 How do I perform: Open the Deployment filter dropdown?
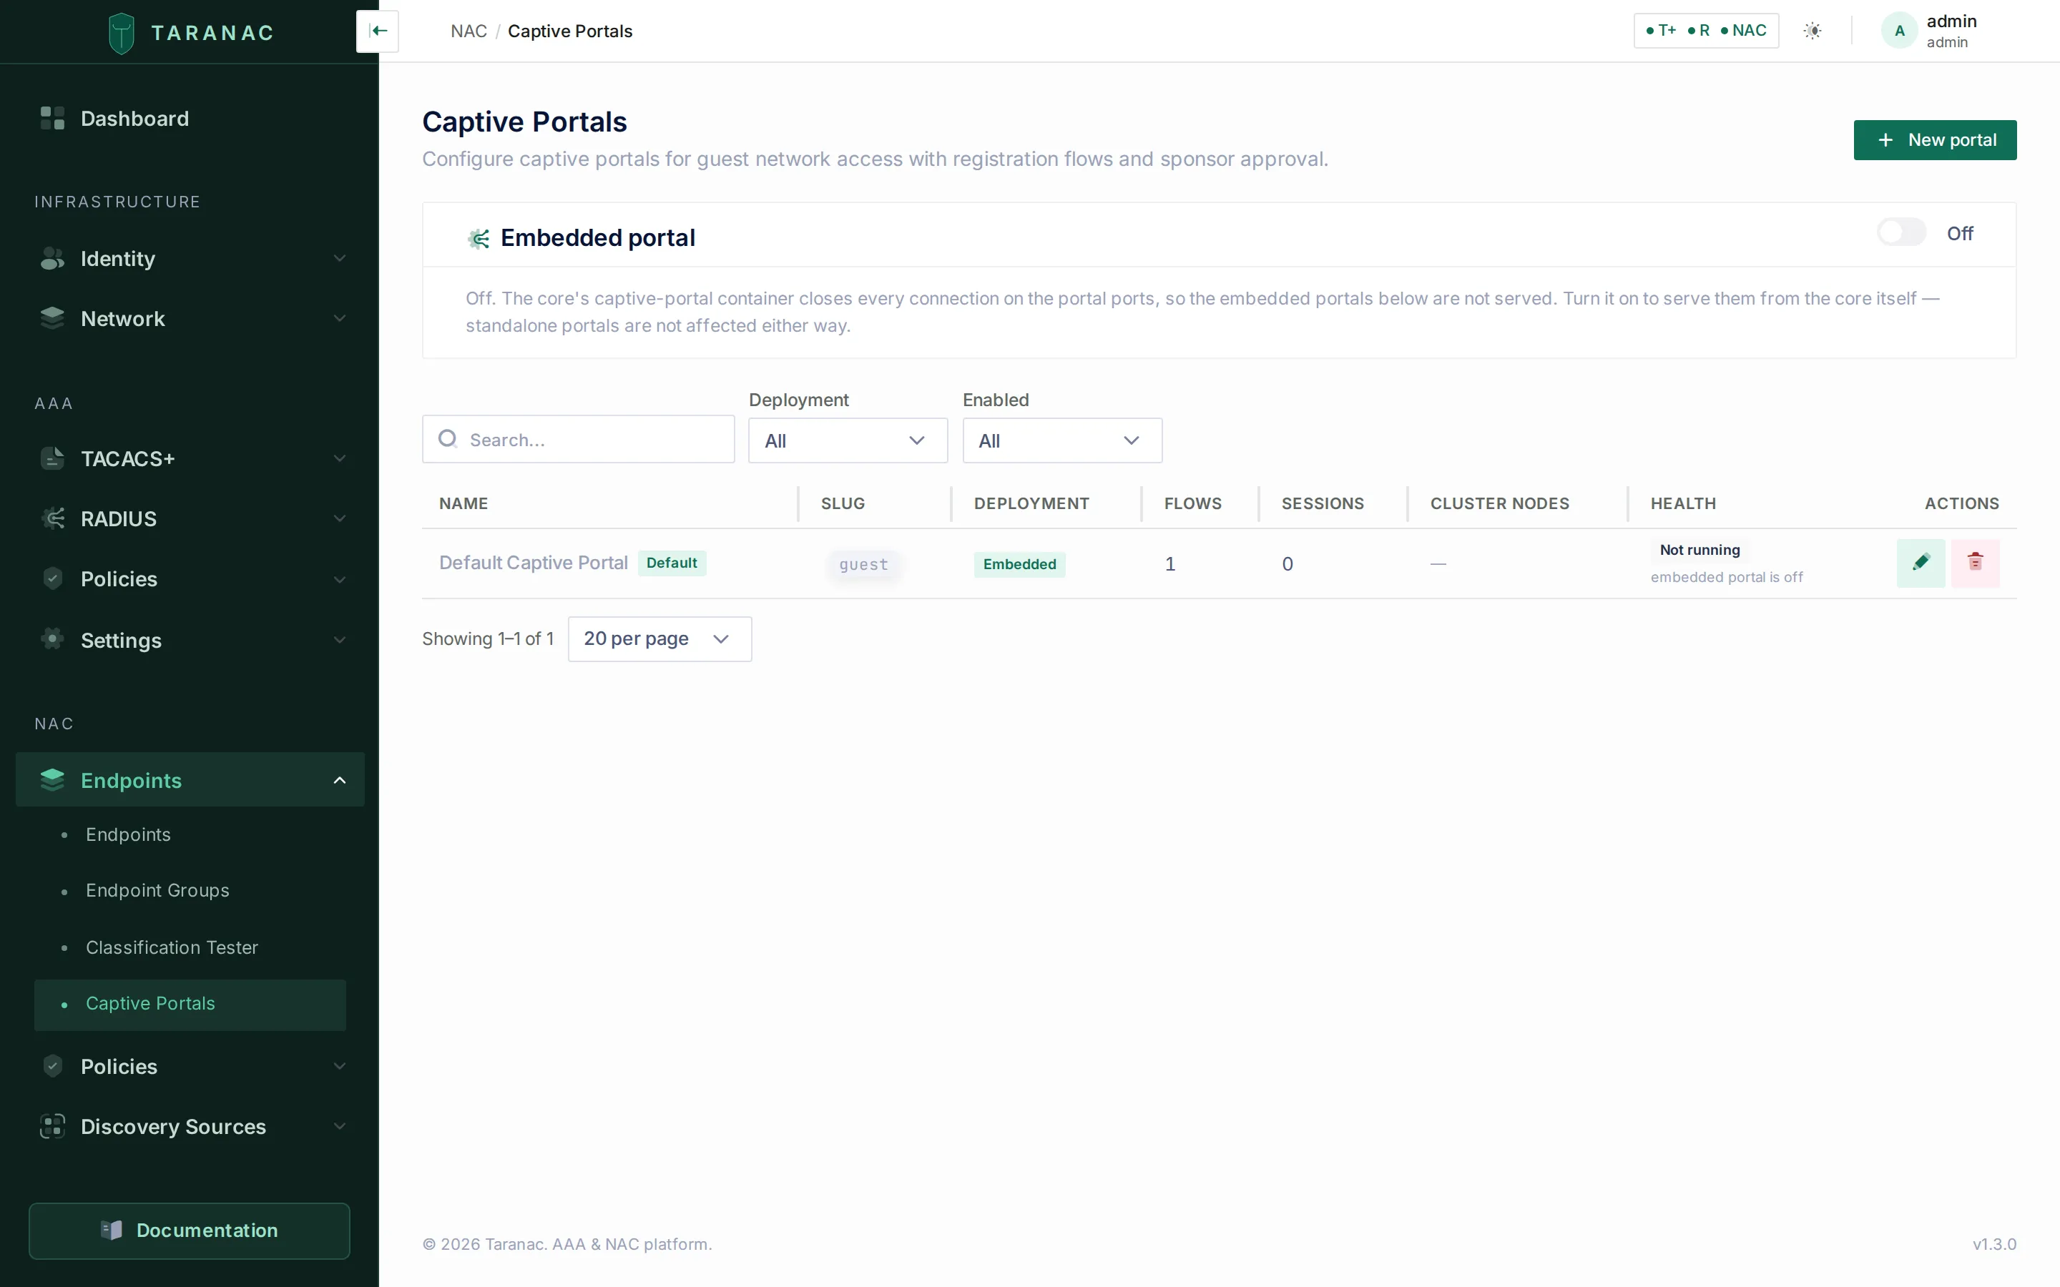[x=848, y=440]
